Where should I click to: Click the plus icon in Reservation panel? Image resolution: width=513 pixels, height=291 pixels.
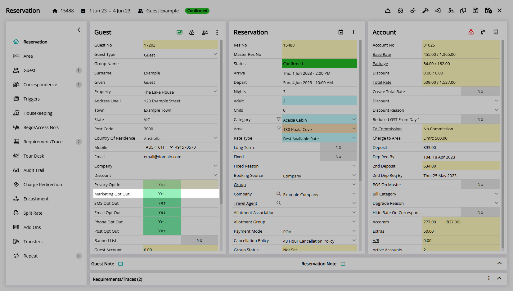click(353, 32)
